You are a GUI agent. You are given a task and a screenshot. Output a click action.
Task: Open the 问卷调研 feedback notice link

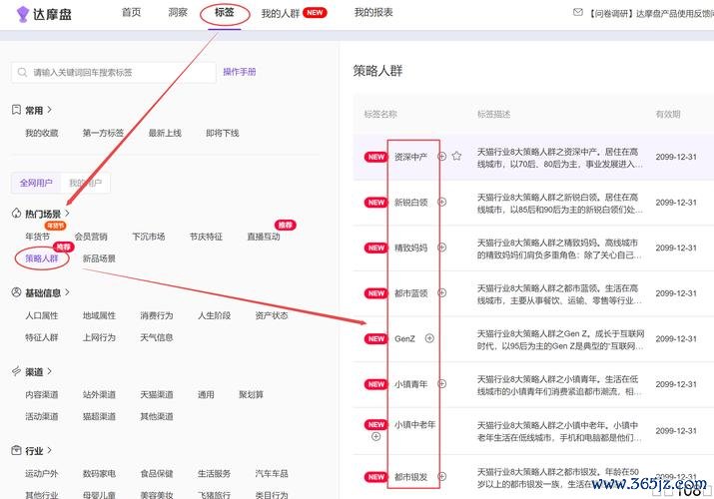point(651,14)
